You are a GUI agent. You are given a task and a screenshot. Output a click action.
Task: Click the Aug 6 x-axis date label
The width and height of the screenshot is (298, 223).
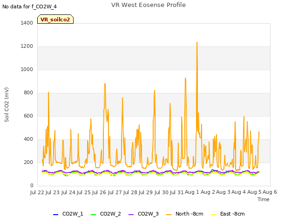(x=270, y=192)
